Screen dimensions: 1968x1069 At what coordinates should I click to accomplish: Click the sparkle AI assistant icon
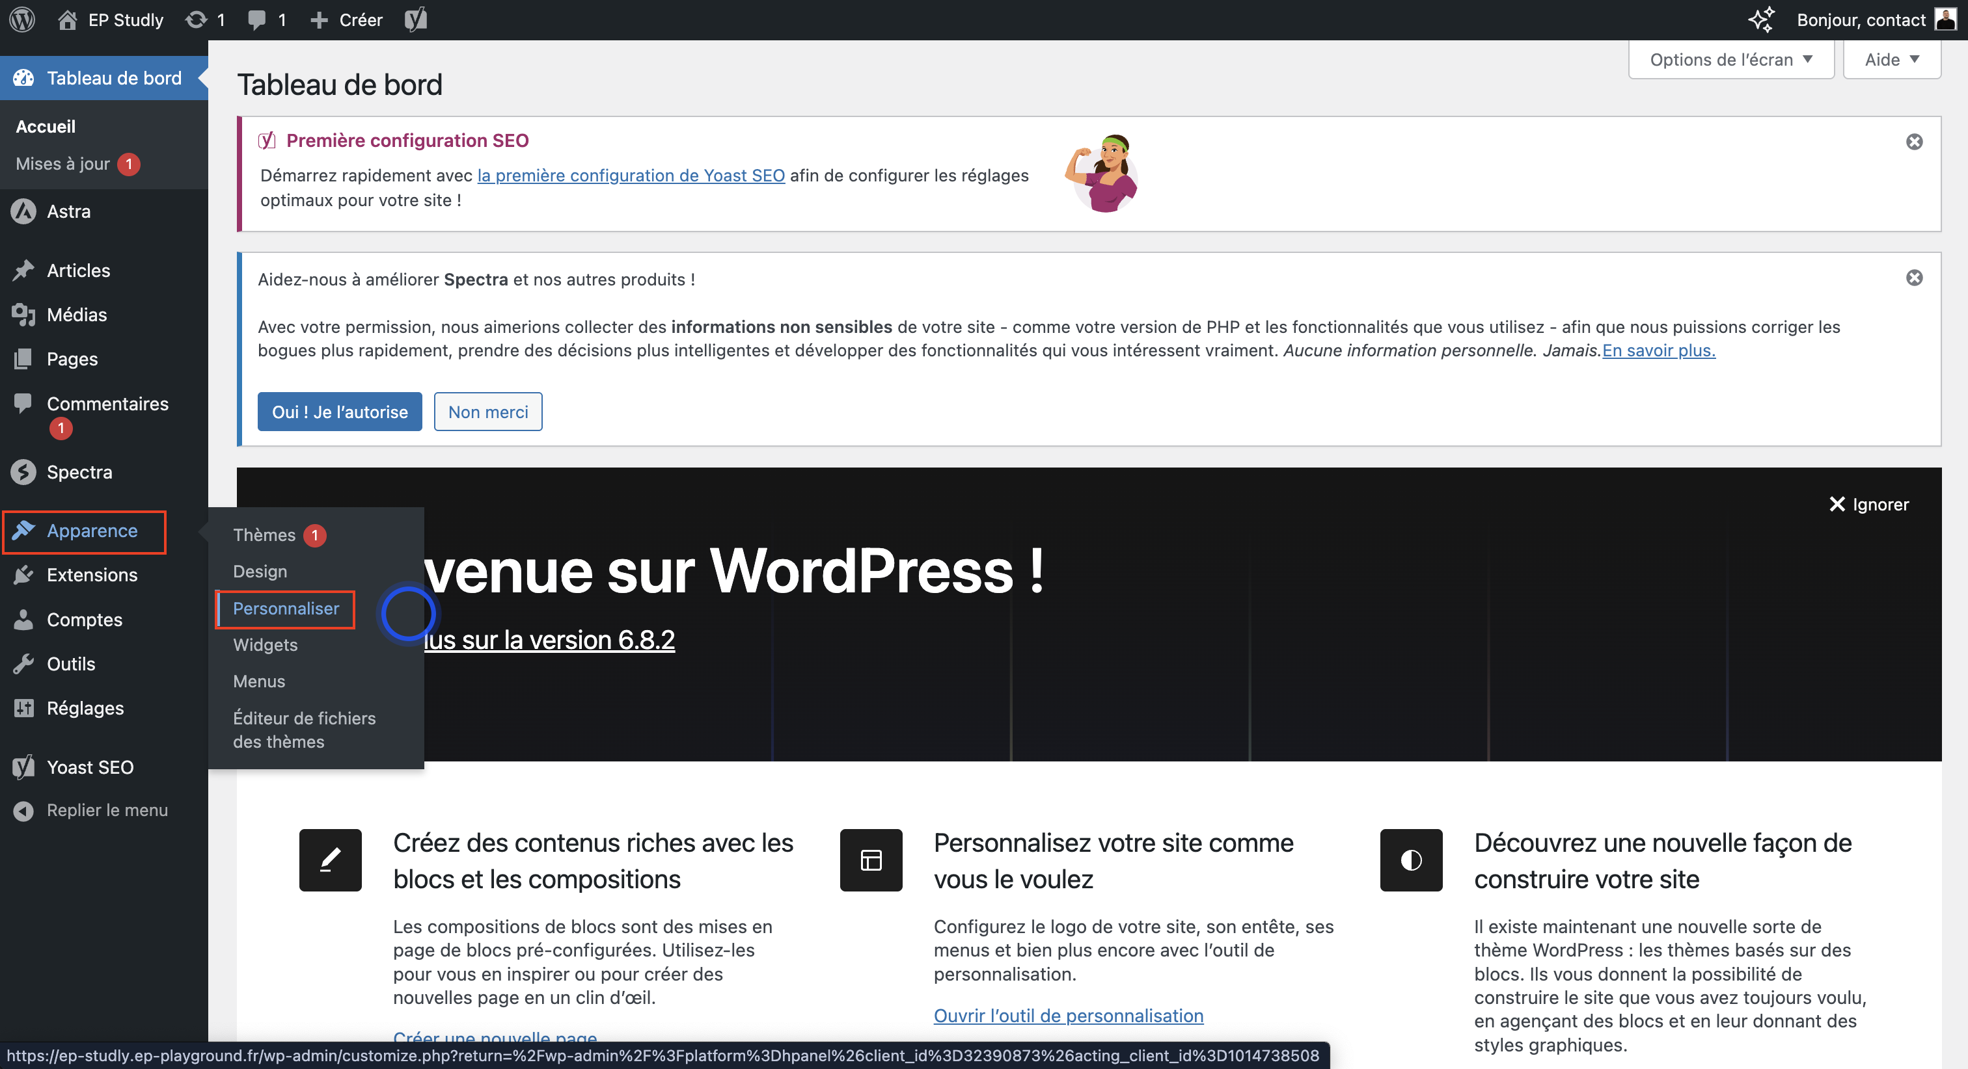tap(1761, 19)
